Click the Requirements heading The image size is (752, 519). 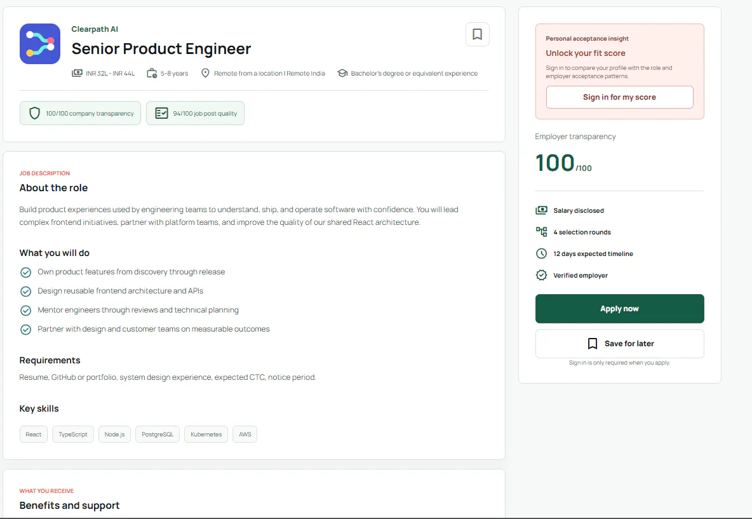pos(50,360)
